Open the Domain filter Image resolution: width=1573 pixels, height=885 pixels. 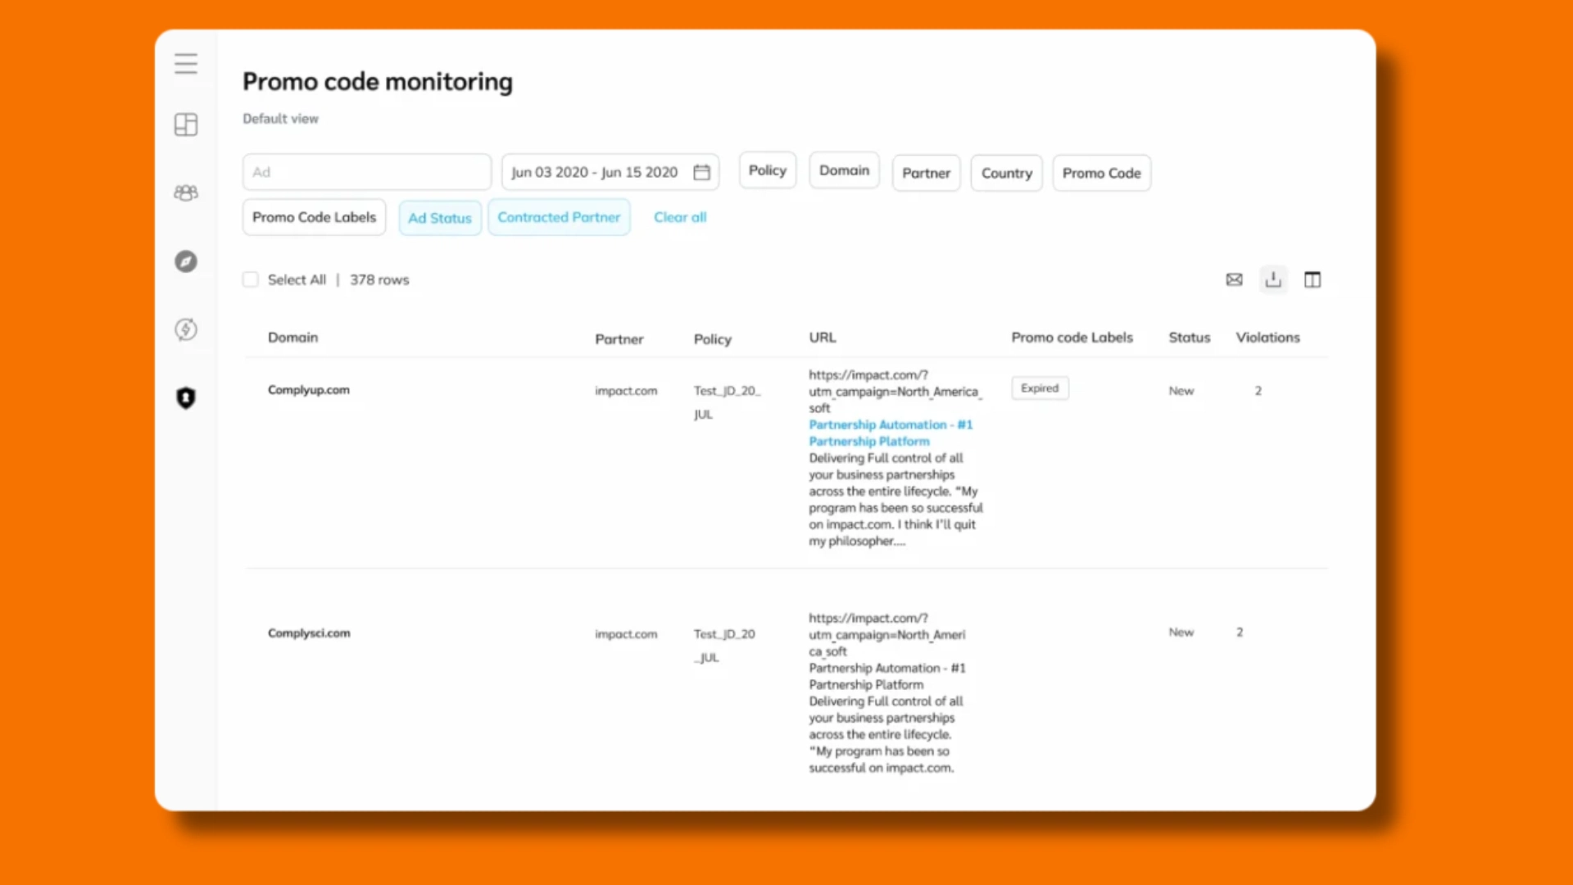tap(844, 170)
